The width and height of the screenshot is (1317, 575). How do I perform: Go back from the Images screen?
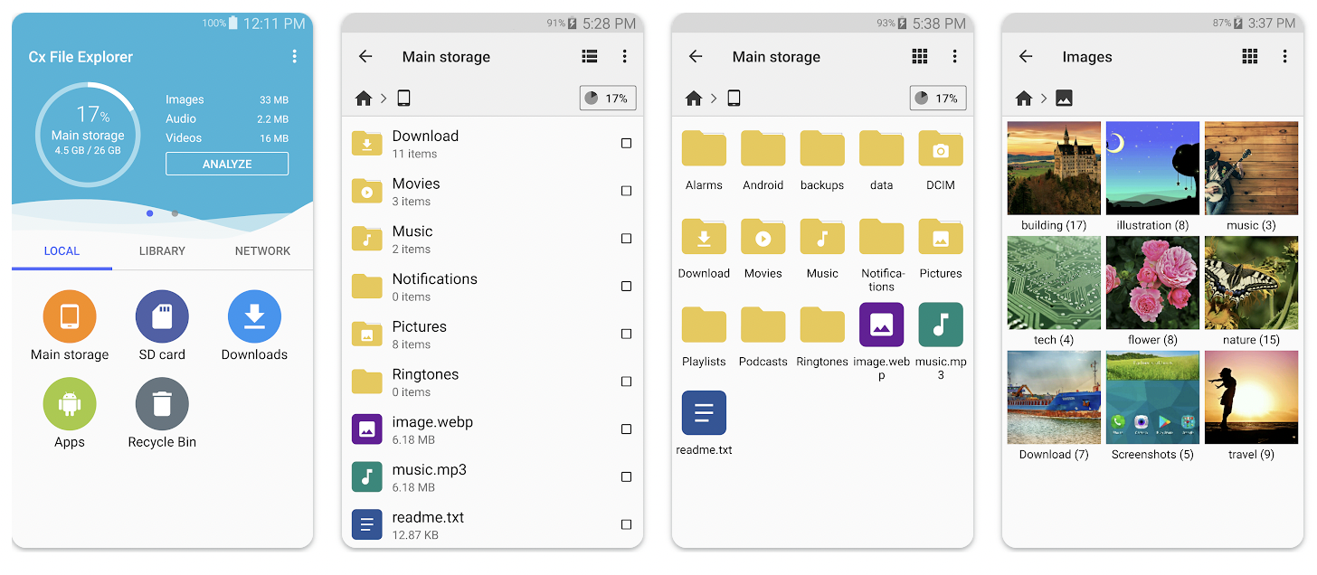[1026, 57]
